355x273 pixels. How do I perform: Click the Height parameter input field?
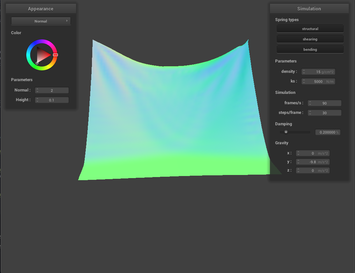[52, 100]
